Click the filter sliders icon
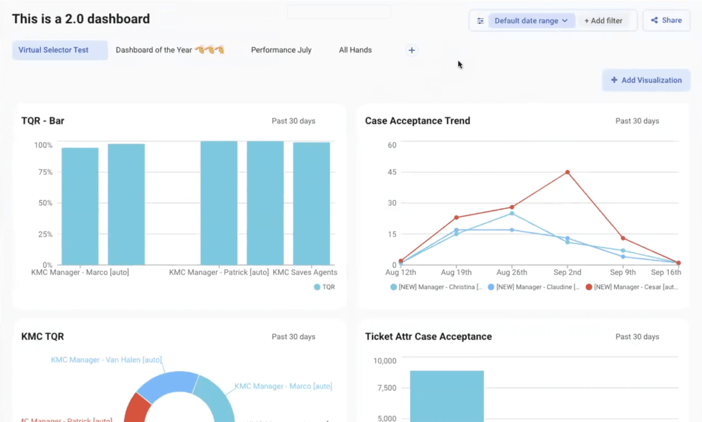 pyautogui.click(x=480, y=21)
